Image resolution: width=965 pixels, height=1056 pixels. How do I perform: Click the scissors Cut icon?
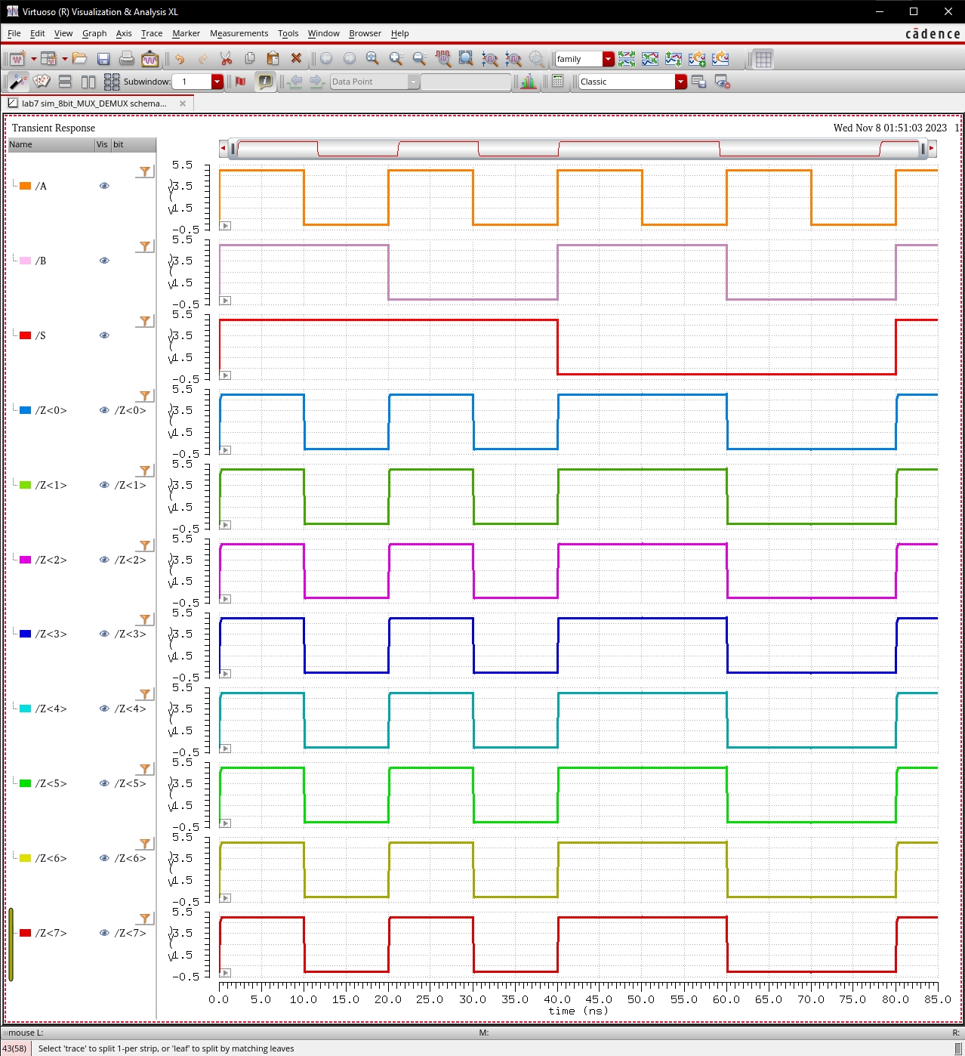[226, 59]
